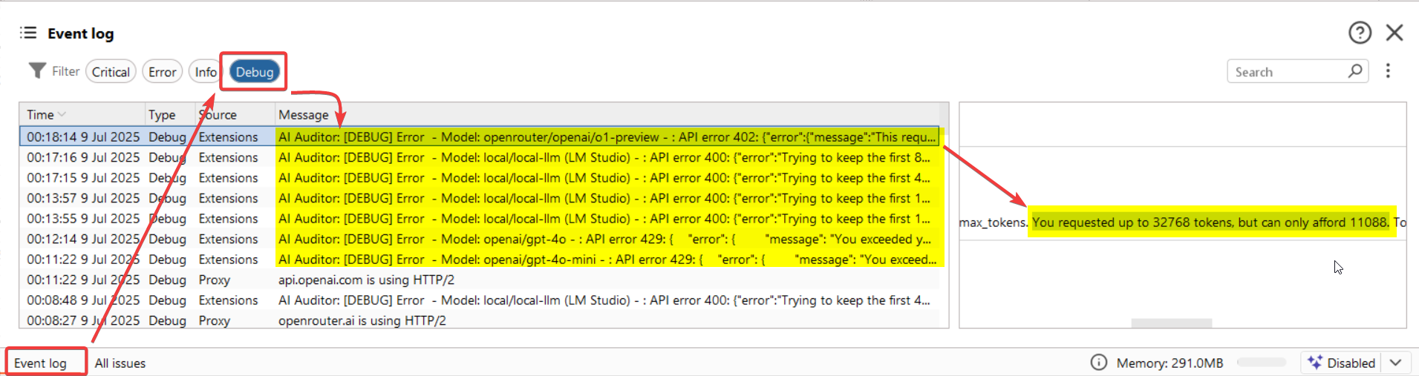Switch to the All issues tab

[120, 363]
